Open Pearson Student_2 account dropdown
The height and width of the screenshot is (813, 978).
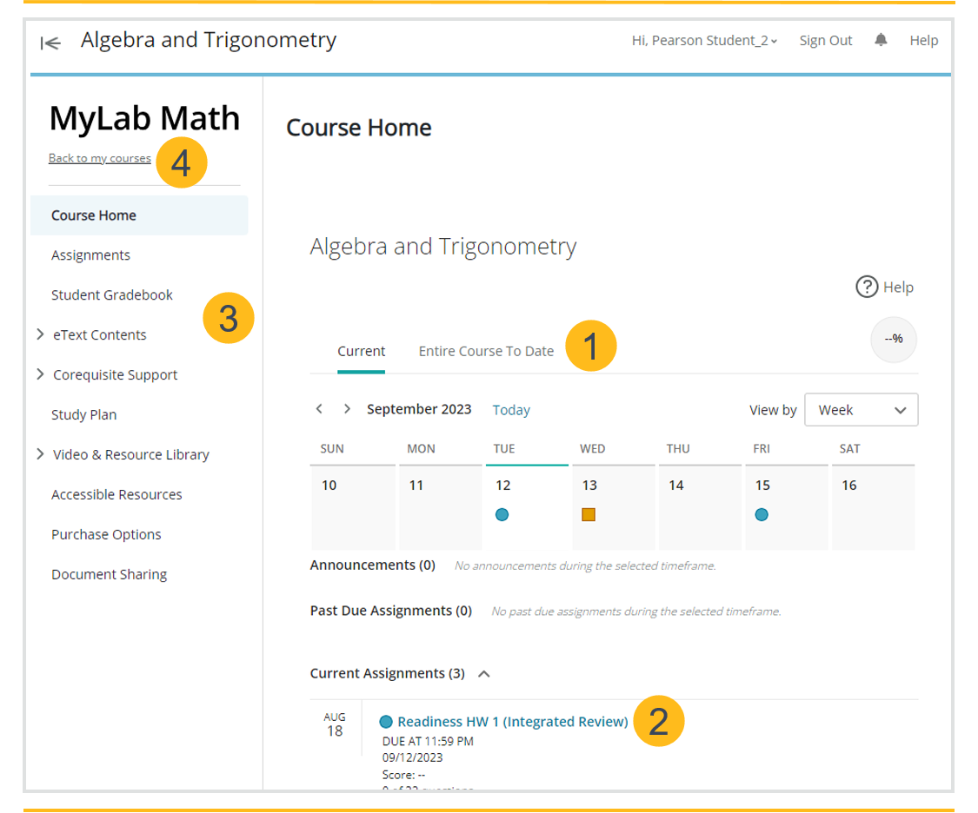coord(704,41)
